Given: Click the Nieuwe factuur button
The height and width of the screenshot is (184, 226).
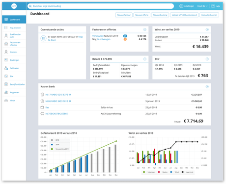Looking at the screenshot, I should [x=124, y=15].
